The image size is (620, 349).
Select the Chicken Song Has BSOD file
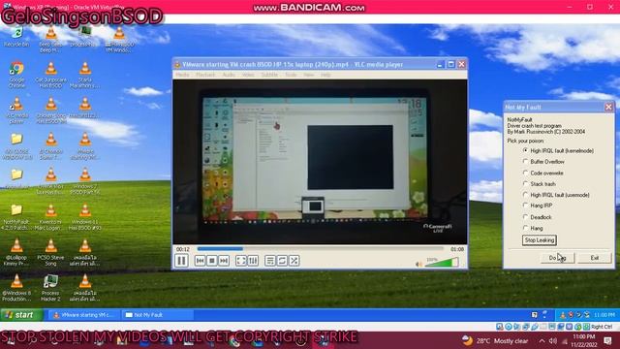[x=50, y=110]
